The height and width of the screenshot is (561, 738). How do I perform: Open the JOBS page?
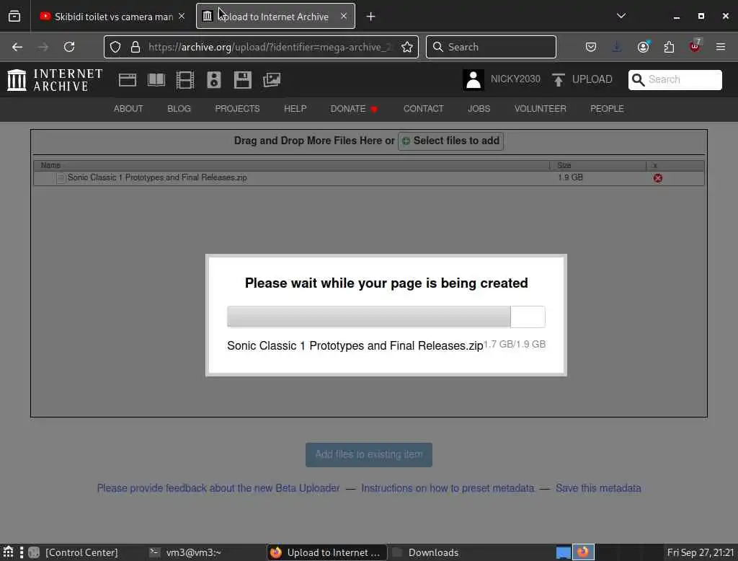(479, 109)
